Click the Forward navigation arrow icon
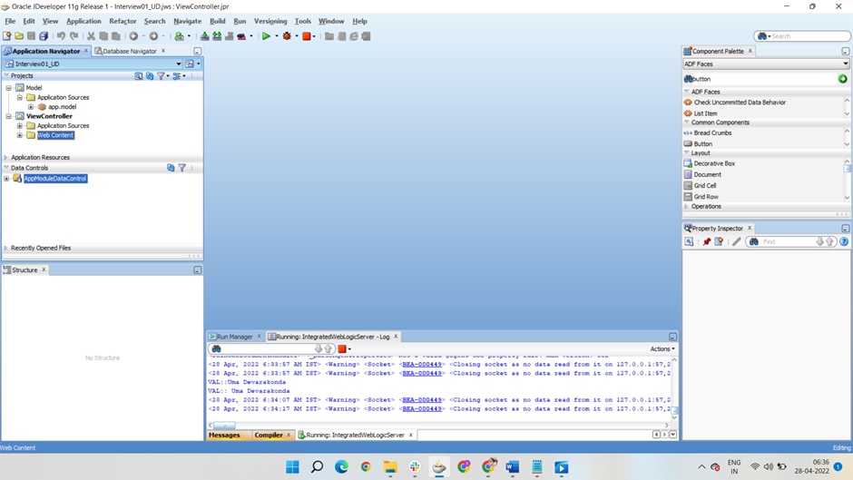853x480 pixels. tap(154, 36)
